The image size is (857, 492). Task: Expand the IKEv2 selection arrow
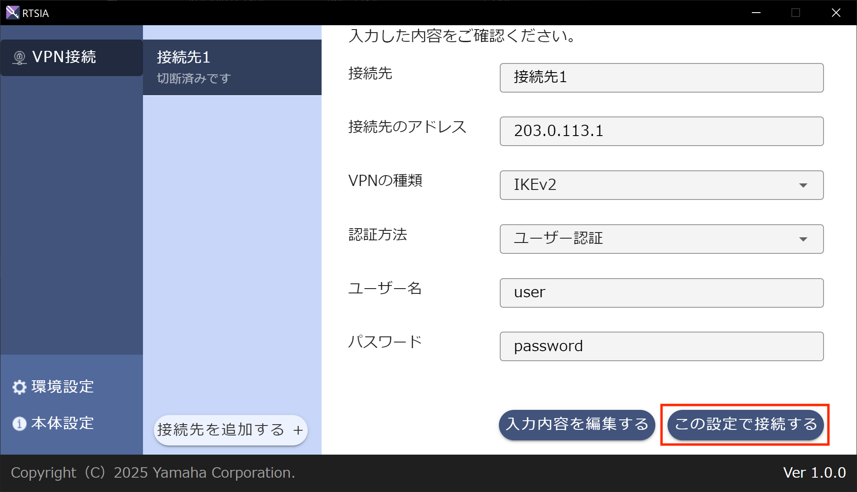pos(804,185)
